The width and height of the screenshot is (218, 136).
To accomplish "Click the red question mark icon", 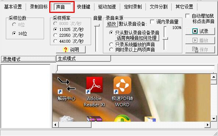I will pyautogui.click(x=65, y=50).
